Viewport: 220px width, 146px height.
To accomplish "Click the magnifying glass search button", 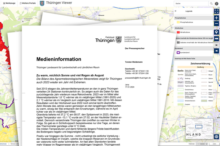I will [x=211, y=4].
